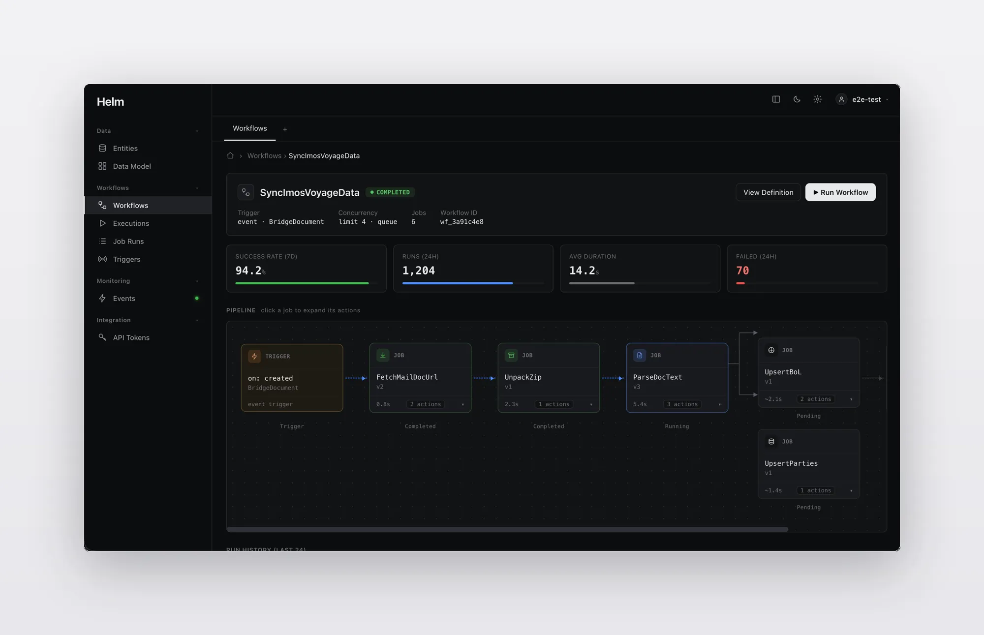Open API Tokens in sidebar
The image size is (984, 635).
[148, 337]
